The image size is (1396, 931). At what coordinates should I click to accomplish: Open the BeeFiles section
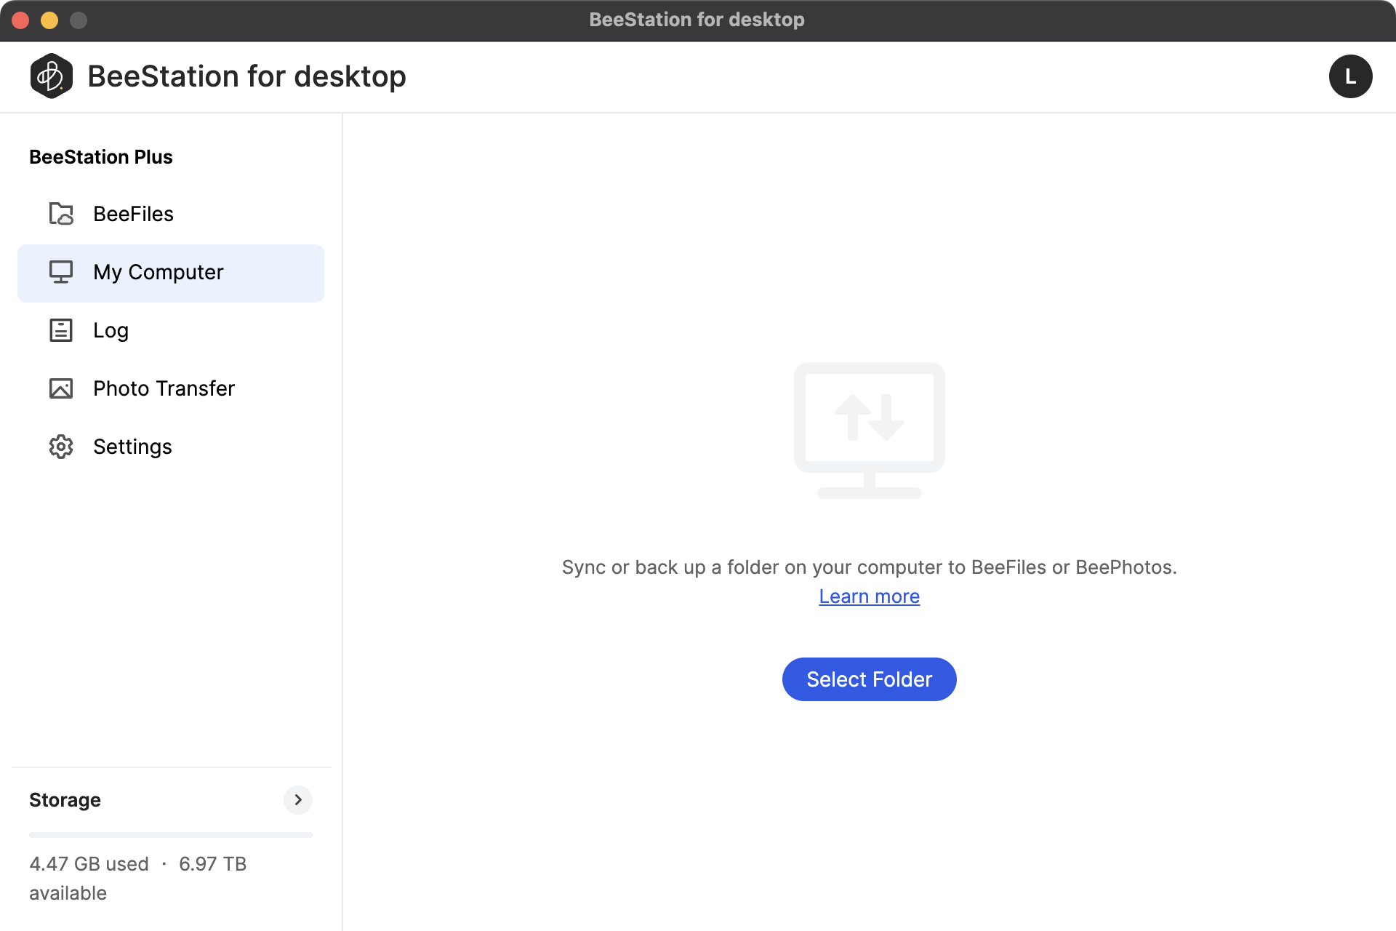[171, 214]
